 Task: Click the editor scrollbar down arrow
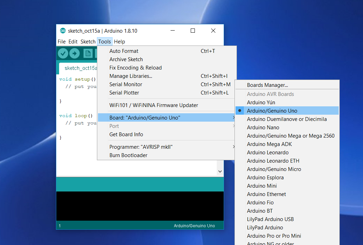point(220,171)
